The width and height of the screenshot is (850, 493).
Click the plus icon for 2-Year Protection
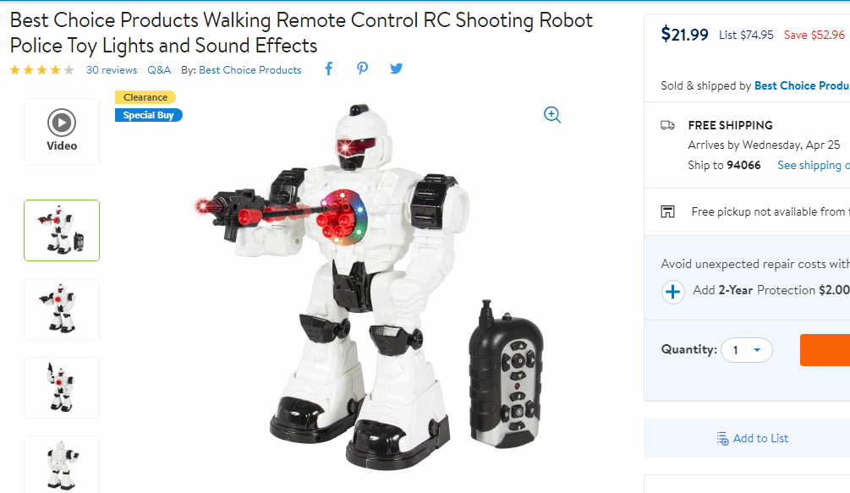(672, 292)
